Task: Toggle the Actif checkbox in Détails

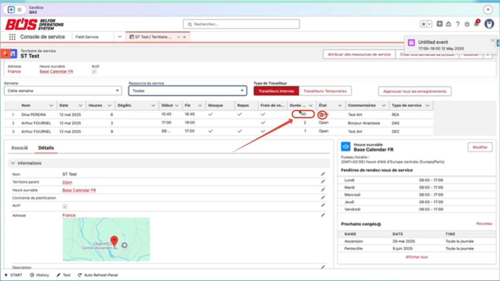Action: tap(65, 206)
